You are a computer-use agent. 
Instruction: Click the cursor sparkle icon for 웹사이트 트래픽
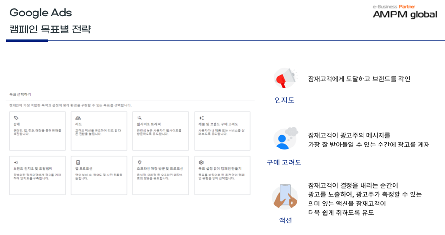coord(139,118)
